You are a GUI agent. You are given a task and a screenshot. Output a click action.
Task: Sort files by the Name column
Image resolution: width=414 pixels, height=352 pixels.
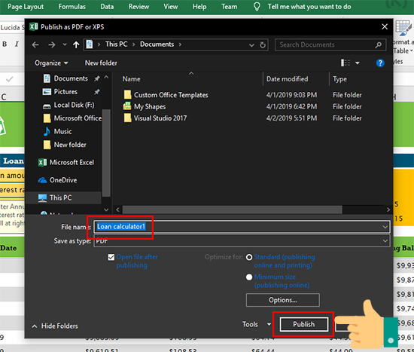click(x=131, y=79)
